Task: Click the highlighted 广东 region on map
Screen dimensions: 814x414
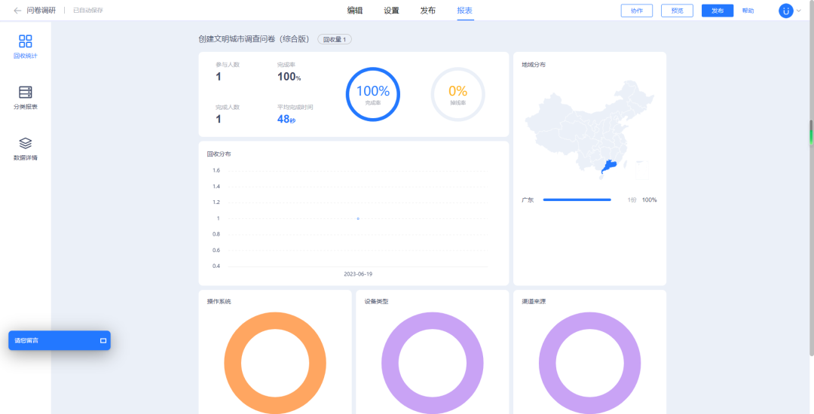Action: 610,167
